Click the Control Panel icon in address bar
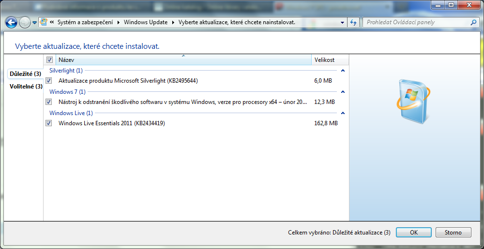The height and width of the screenshot is (249, 484). tap(44, 22)
